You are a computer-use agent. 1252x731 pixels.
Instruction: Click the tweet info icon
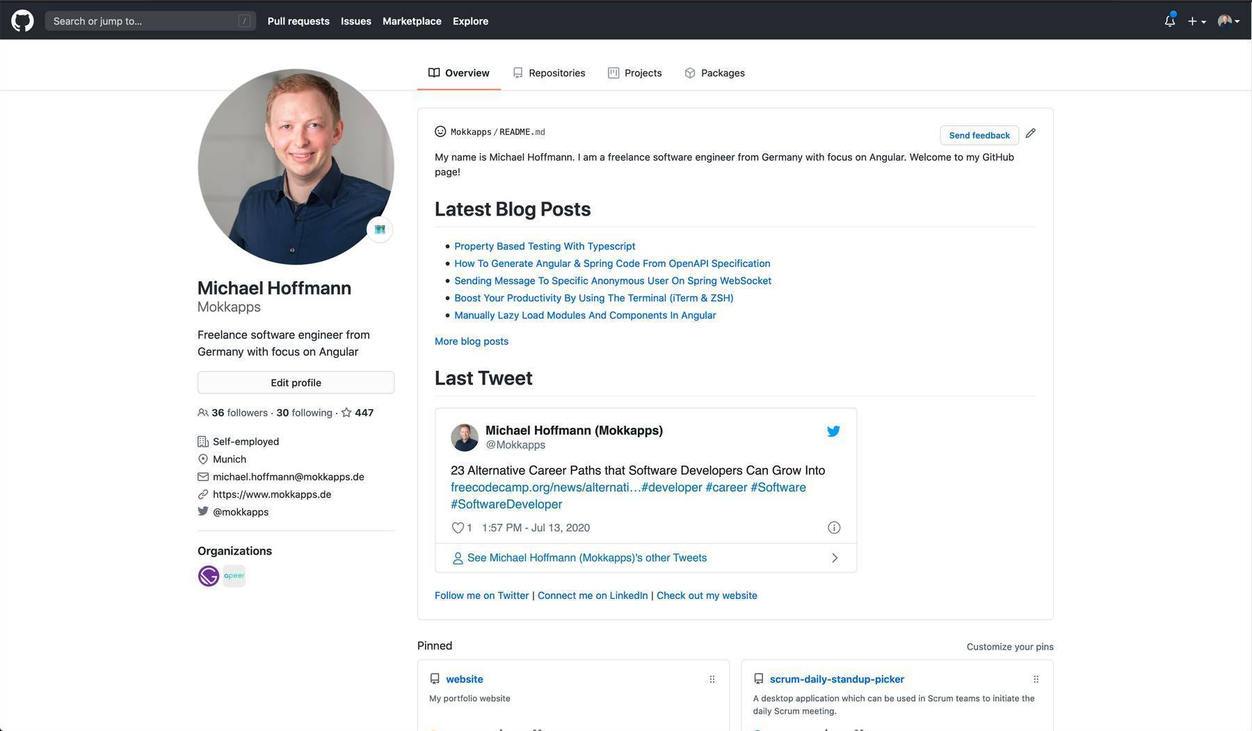click(834, 528)
